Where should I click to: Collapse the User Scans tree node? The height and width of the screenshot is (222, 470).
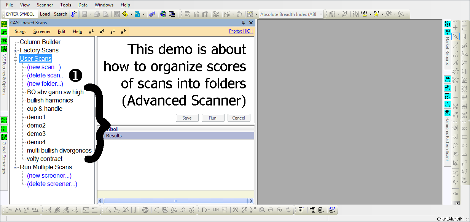click(x=16, y=59)
